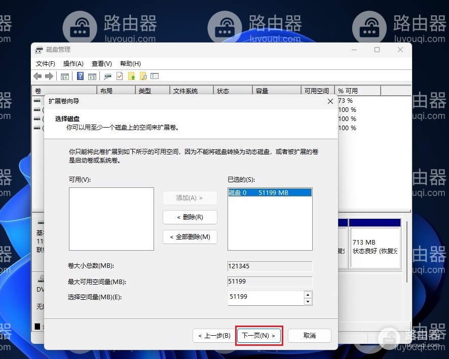Sort by the 状态 column header
Image resolution: width=449 pixels, height=359 pixels.
tap(233, 91)
